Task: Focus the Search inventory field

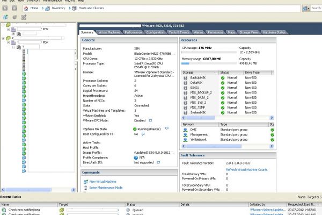Action: pyautogui.click(x=316, y=8)
